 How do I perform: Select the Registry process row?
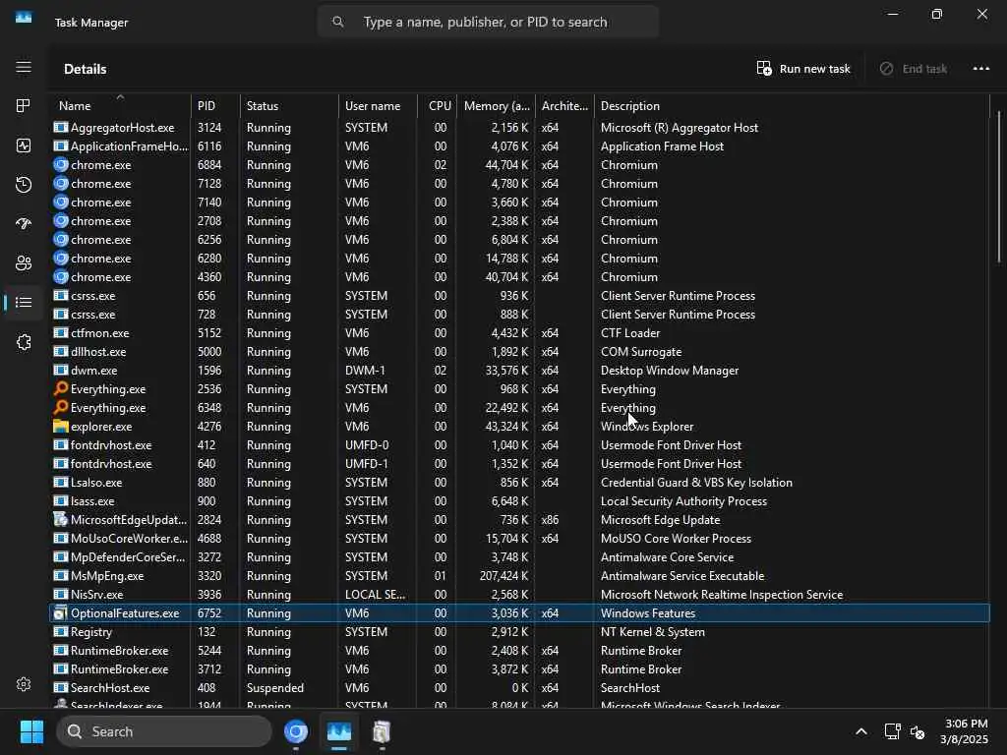pos(519,632)
